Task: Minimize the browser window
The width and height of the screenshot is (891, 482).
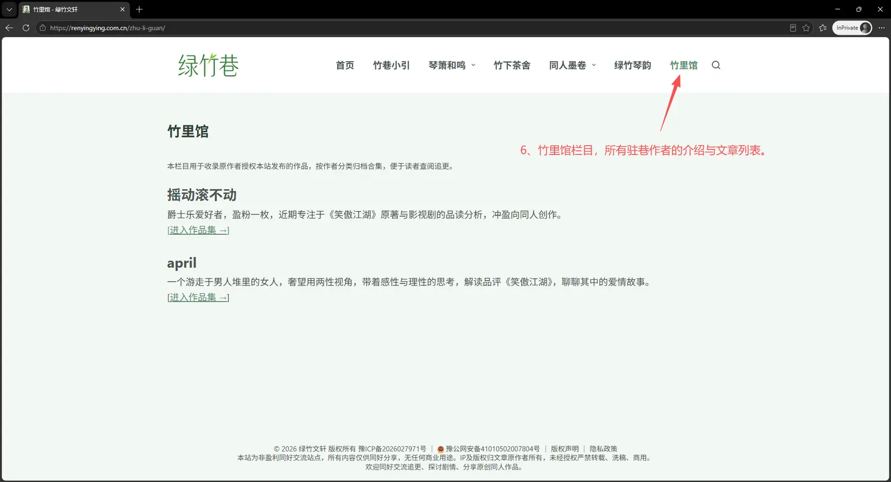Action: point(837,9)
